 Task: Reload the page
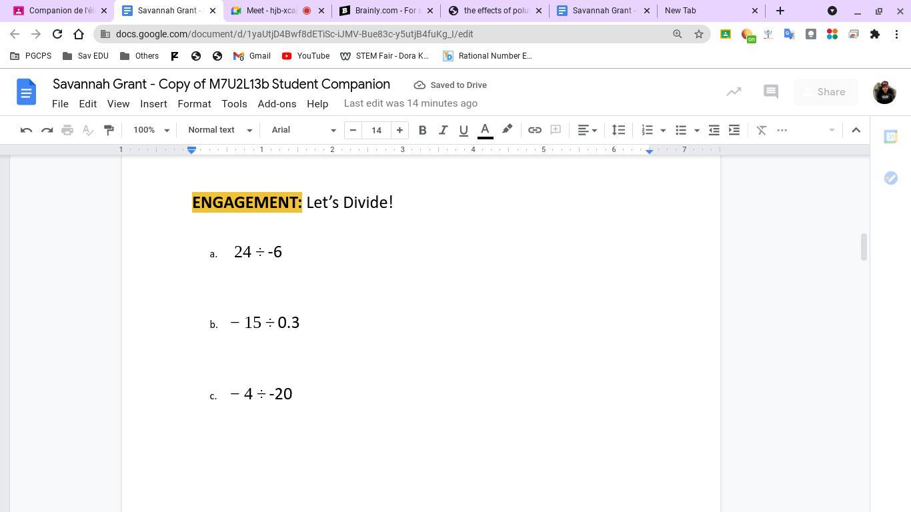(x=57, y=34)
